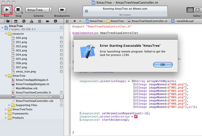
Task: Click the Run play button
Action: click(x=6, y=10)
